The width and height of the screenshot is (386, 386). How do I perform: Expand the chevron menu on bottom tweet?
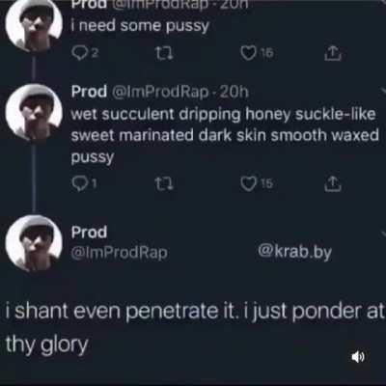pos(383,233)
